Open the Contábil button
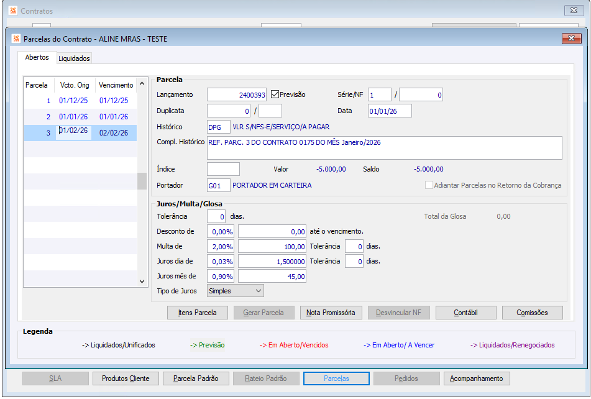 click(x=466, y=313)
